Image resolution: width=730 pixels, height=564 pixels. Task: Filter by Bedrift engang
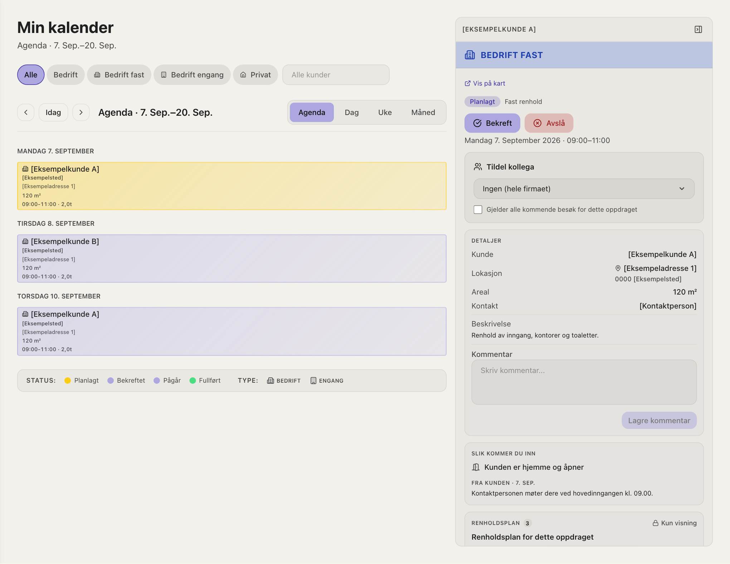pyautogui.click(x=192, y=75)
